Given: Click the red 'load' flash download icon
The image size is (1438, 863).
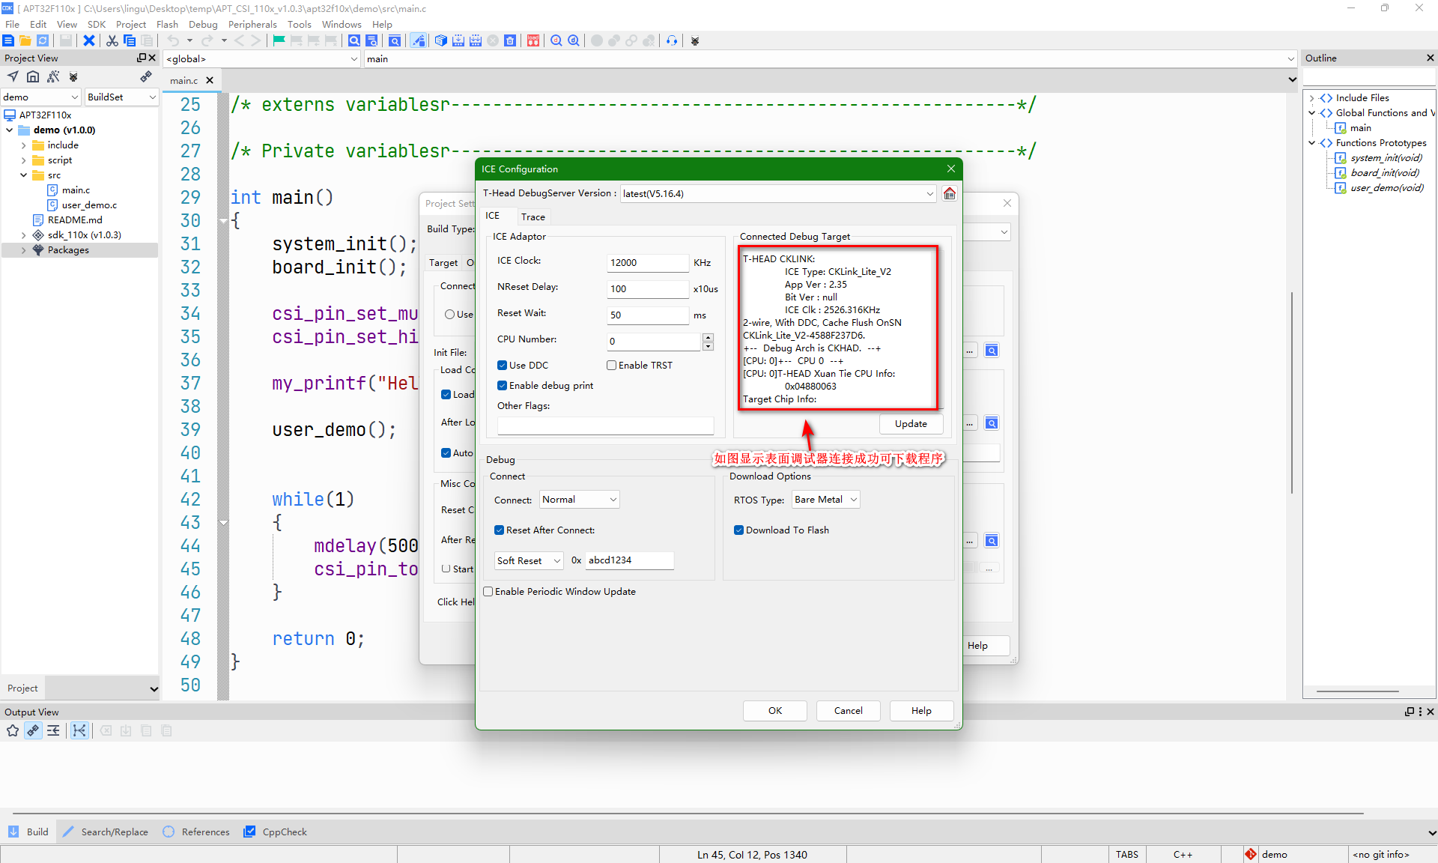Looking at the screenshot, I should point(533,40).
